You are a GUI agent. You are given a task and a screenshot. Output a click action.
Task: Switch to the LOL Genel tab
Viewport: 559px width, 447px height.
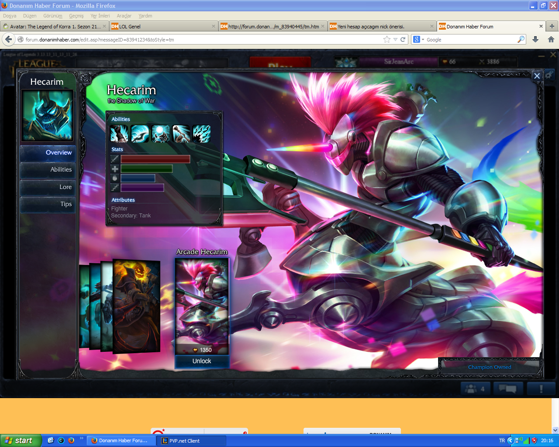pos(164,26)
